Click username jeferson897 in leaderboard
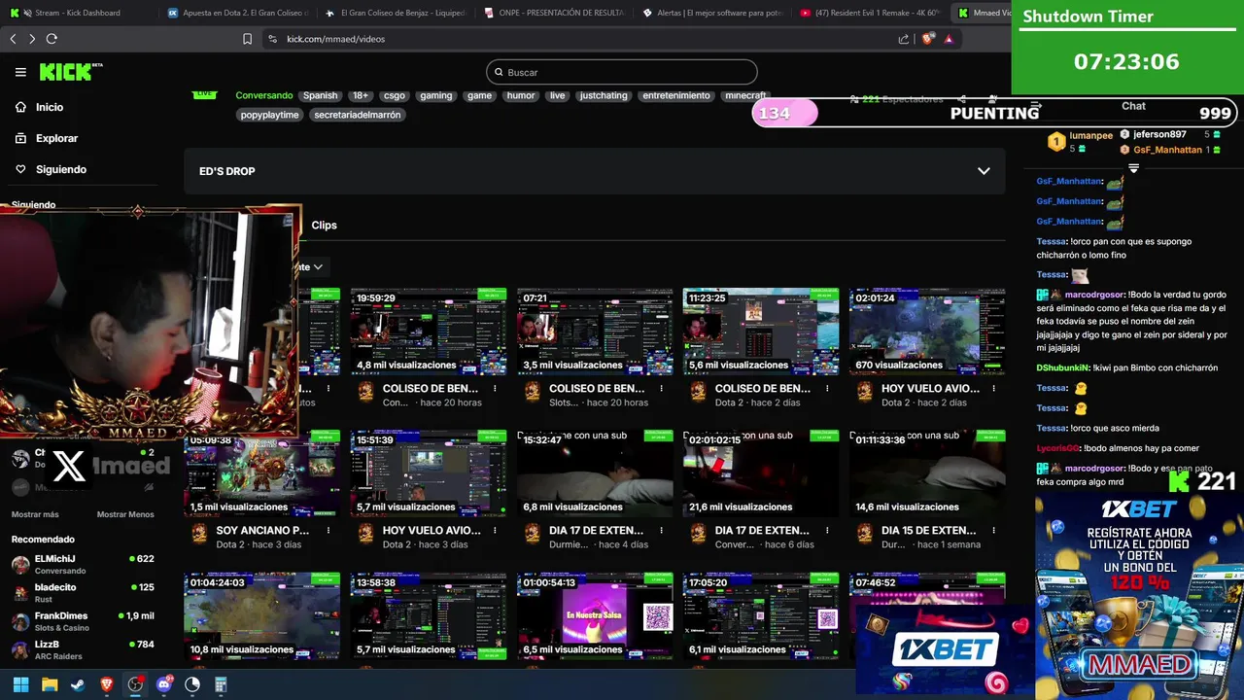The width and height of the screenshot is (1244, 700). click(1159, 134)
